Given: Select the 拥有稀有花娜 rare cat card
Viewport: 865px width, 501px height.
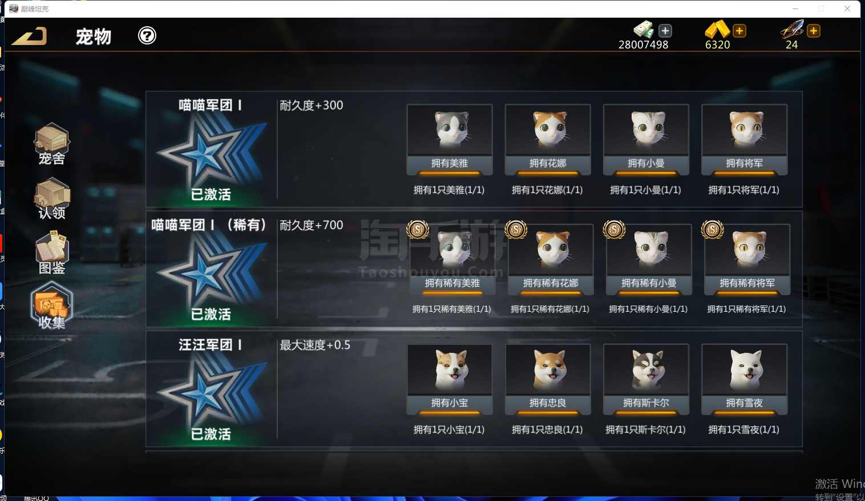Looking at the screenshot, I should (x=551, y=259).
